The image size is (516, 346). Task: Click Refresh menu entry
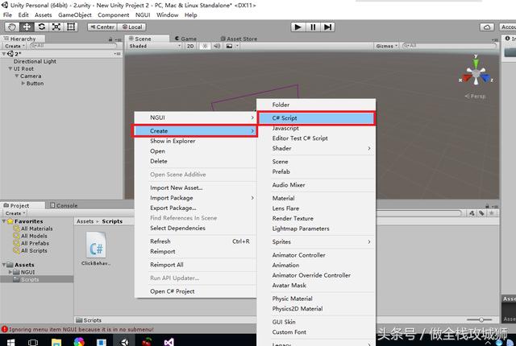pyautogui.click(x=195, y=241)
